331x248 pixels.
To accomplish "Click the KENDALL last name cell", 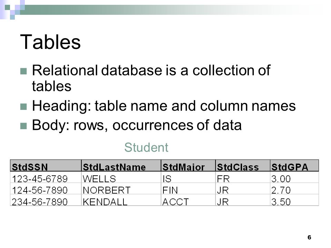I will [x=121, y=200].
